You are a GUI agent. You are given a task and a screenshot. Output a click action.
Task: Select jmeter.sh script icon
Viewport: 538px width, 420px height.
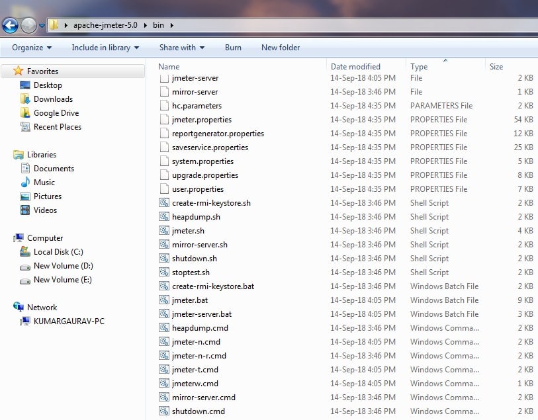(x=164, y=230)
